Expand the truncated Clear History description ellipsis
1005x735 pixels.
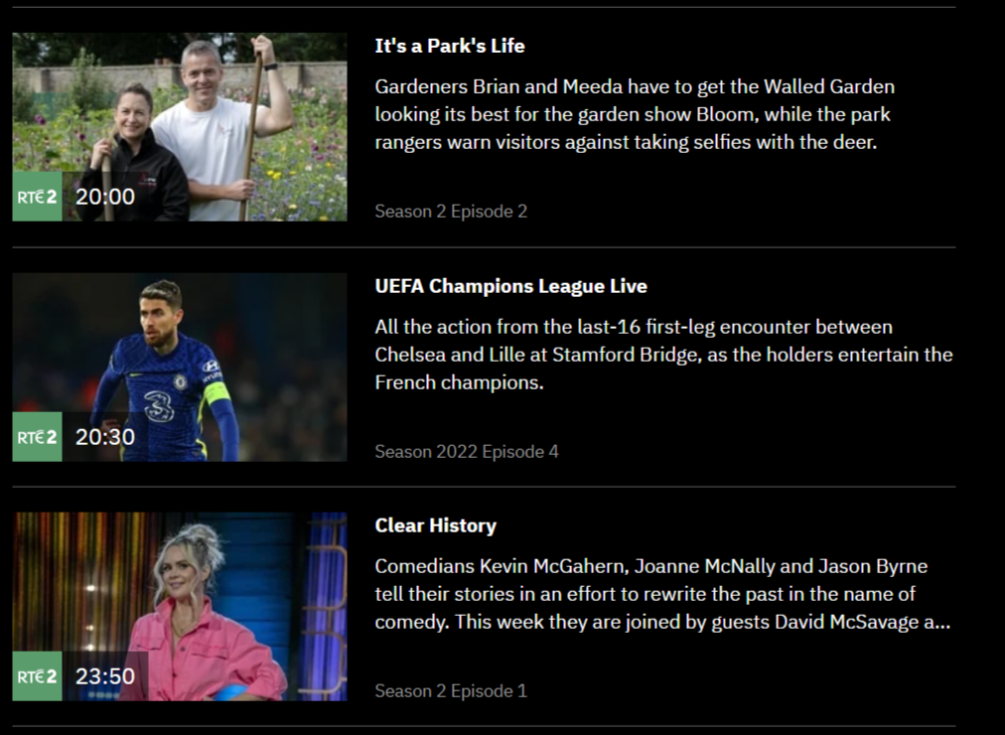pyautogui.click(x=942, y=623)
